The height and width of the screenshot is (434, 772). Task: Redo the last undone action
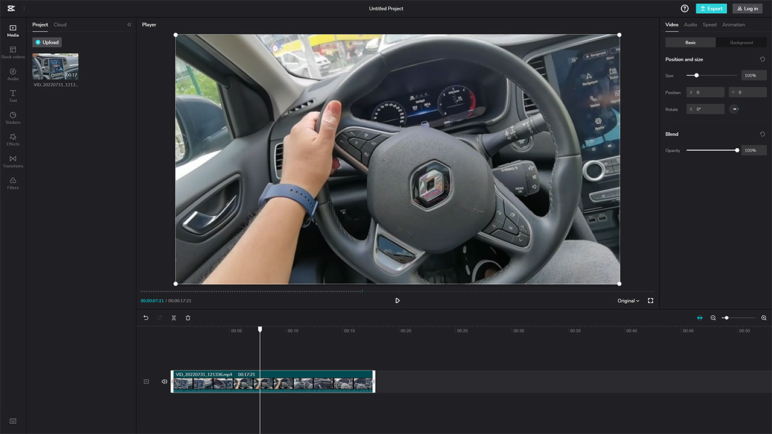click(160, 318)
